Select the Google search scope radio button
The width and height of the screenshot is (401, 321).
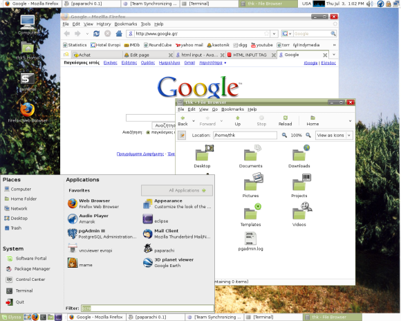pos(148,132)
